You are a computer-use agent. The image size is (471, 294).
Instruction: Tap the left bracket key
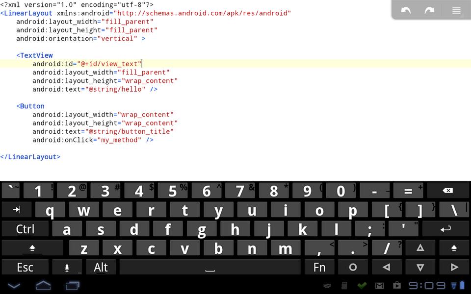pyautogui.click(x=387, y=209)
